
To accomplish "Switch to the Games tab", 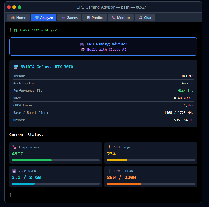I will tap(69, 17).
